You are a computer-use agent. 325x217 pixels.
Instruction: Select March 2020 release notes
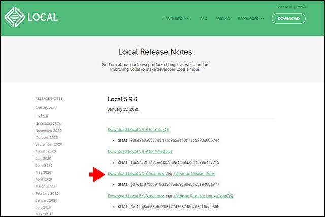pyautogui.click(x=45, y=187)
